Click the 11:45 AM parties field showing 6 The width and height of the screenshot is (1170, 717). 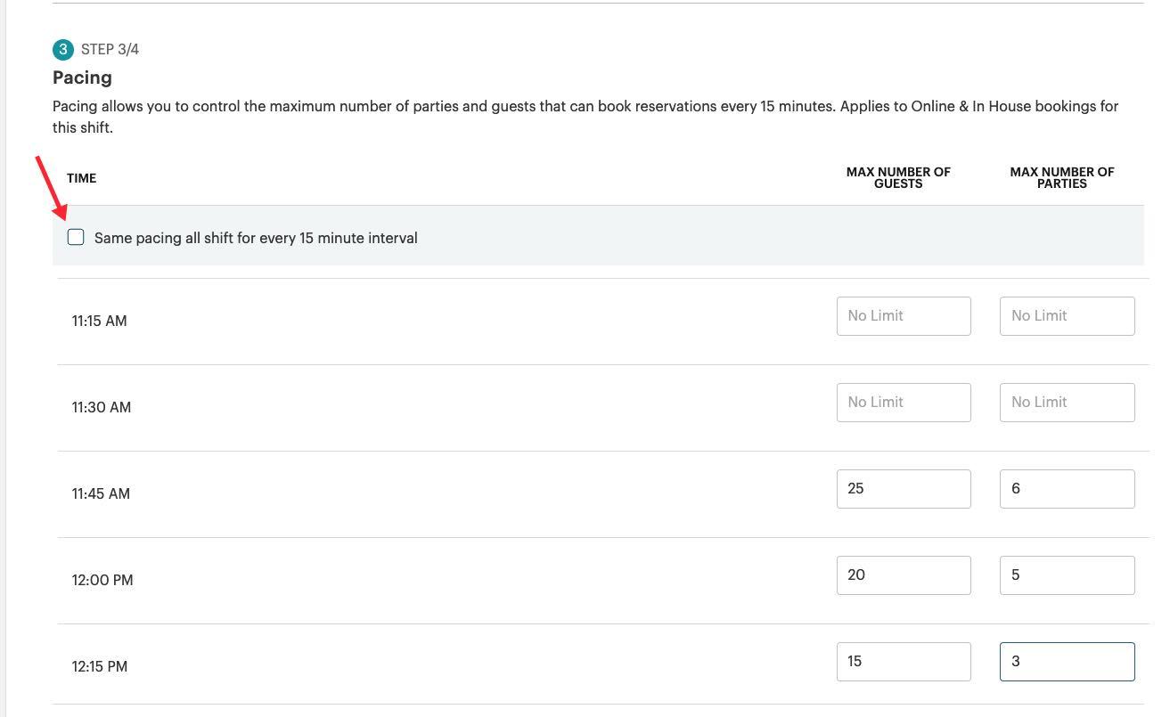(x=1067, y=488)
